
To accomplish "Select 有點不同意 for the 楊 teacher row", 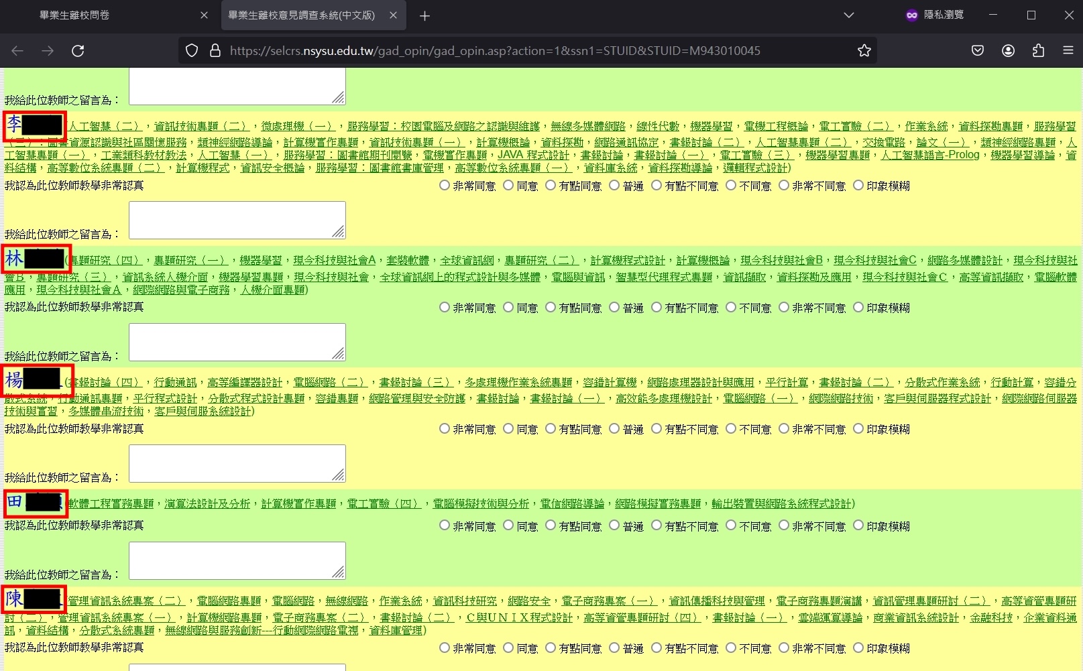I will (x=657, y=429).
